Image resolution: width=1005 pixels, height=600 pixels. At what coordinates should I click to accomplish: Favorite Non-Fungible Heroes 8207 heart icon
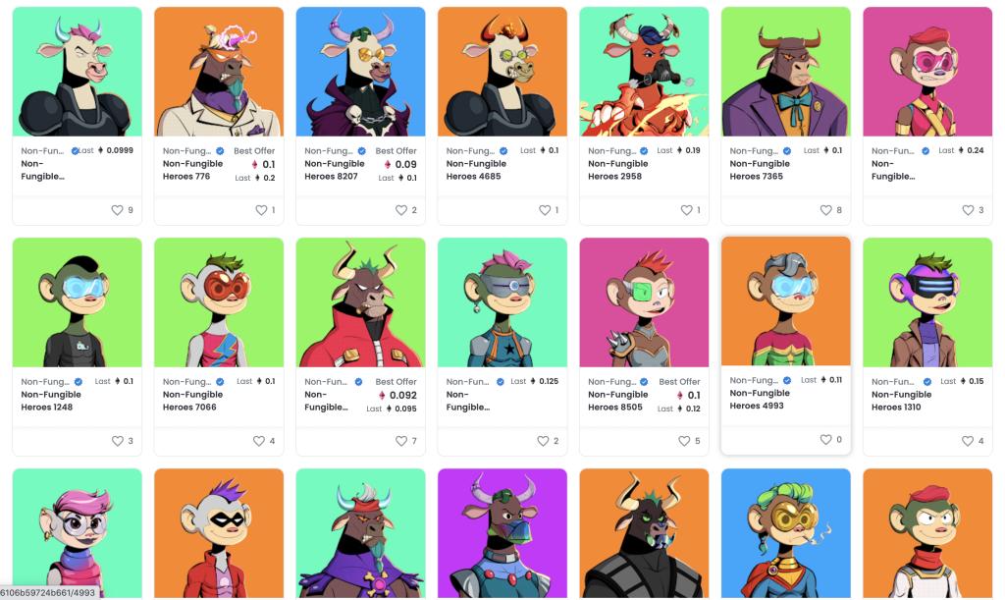coord(401,209)
